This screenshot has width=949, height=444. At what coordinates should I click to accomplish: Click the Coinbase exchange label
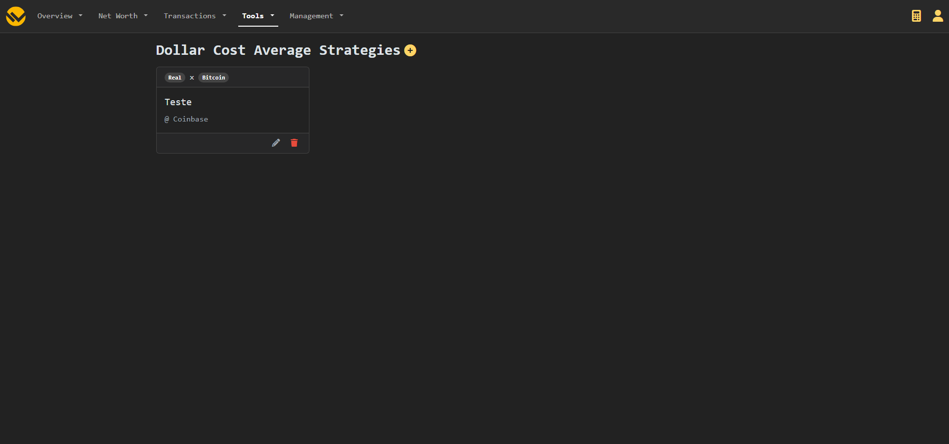pyautogui.click(x=190, y=119)
